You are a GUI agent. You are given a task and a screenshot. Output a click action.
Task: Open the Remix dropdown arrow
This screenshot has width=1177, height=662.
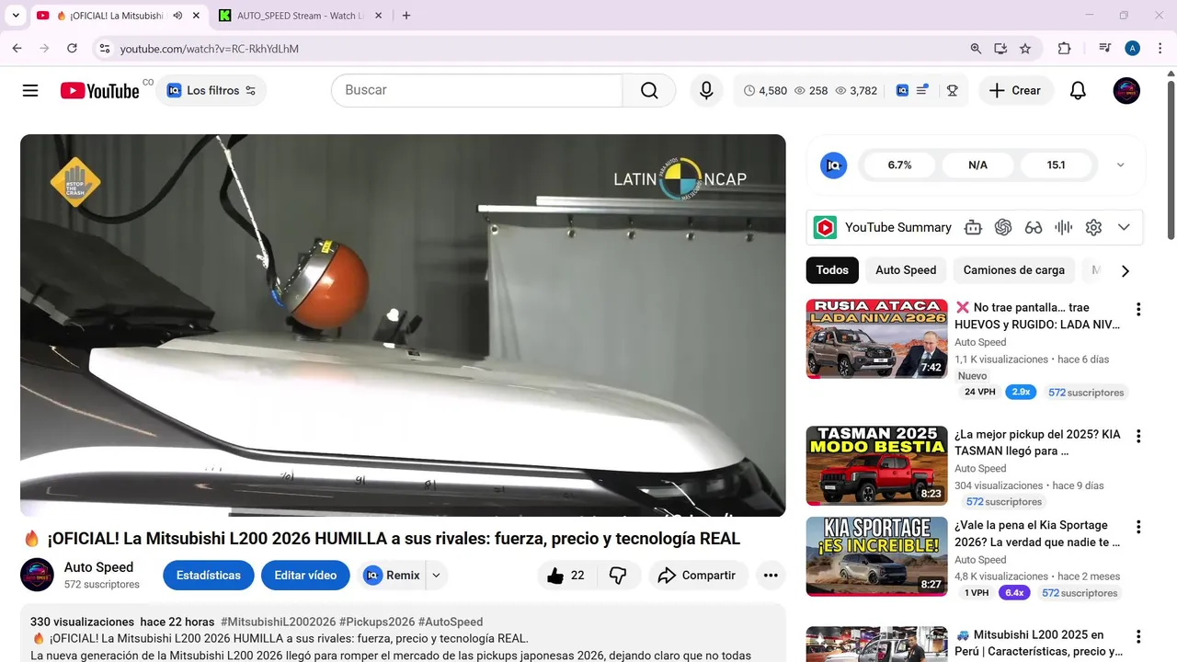click(x=437, y=576)
